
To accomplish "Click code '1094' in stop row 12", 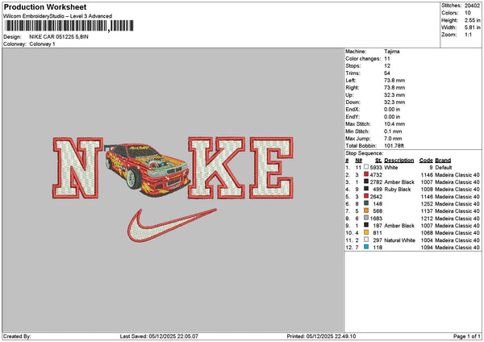I will pos(427,248).
